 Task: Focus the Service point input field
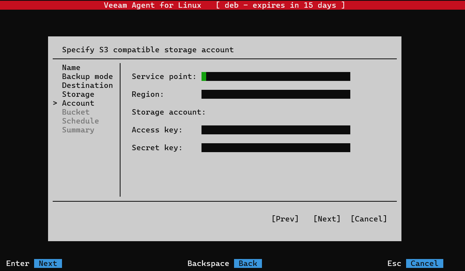tap(276, 77)
